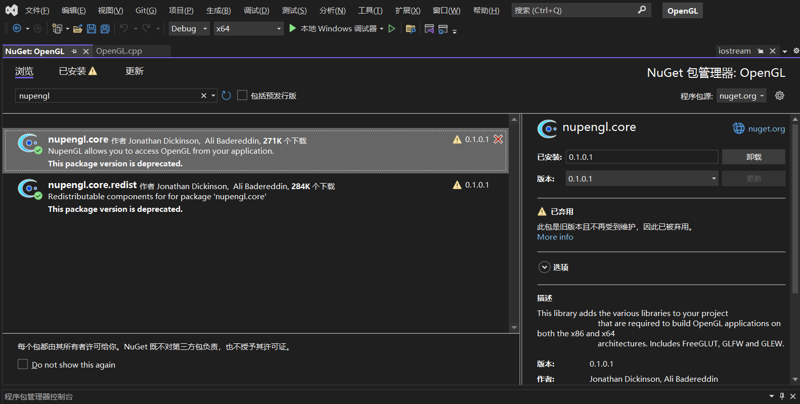Viewport: 800px width, 404px height.
Task: Open the new project dropdown arrow
Action: [67, 29]
